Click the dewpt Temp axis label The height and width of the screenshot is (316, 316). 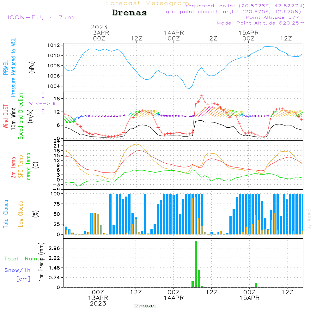28,166
